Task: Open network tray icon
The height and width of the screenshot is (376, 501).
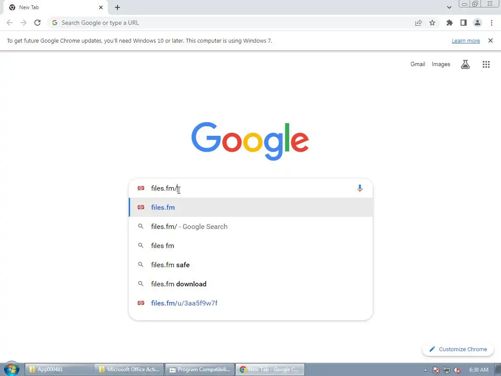Action: (447, 370)
